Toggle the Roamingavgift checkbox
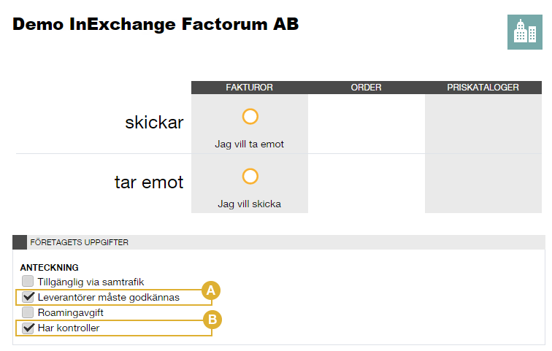Screen dimensions: 552x351 point(28,312)
